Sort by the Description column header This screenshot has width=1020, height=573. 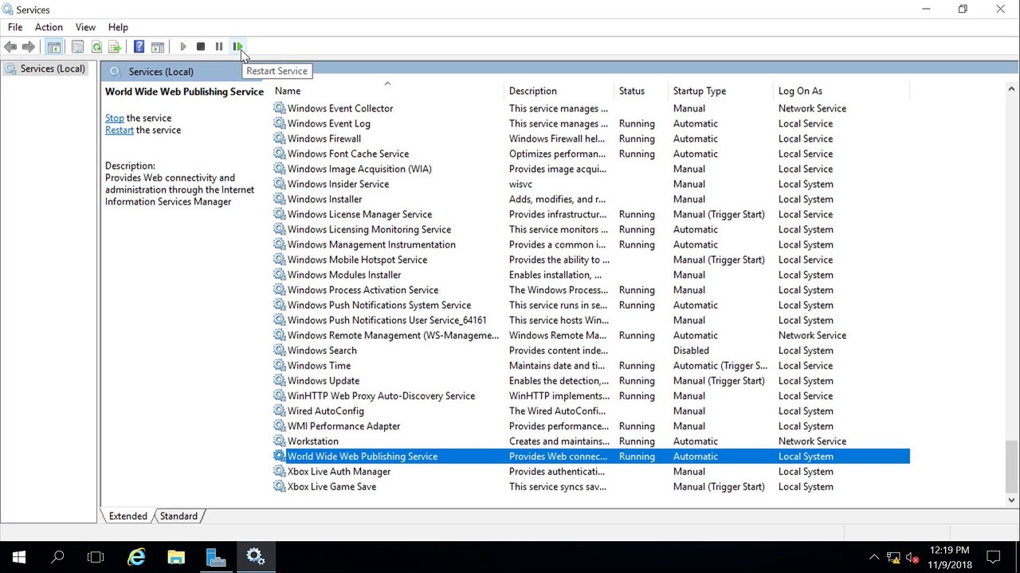pyautogui.click(x=559, y=91)
